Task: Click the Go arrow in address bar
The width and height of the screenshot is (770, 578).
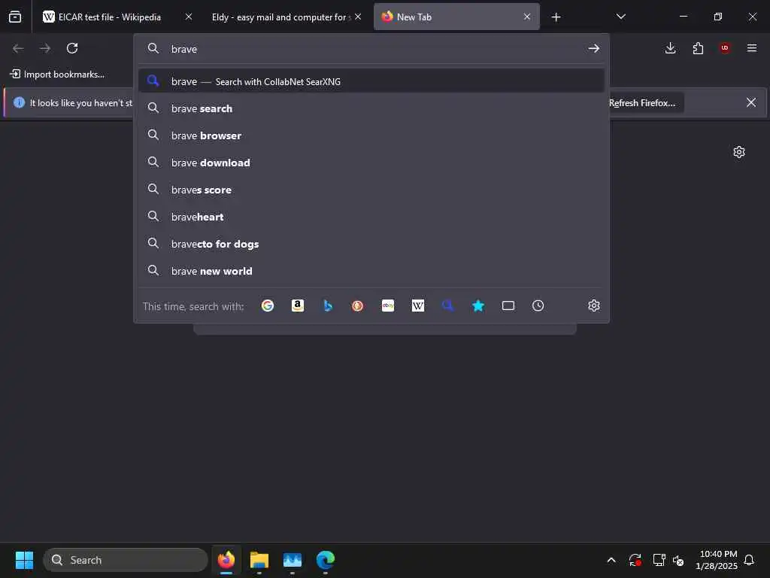Action: [x=594, y=49]
